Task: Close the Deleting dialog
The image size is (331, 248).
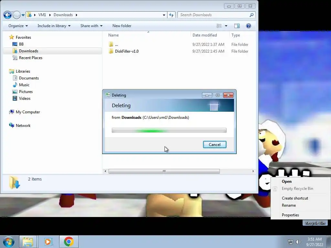Action: pos(228,95)
